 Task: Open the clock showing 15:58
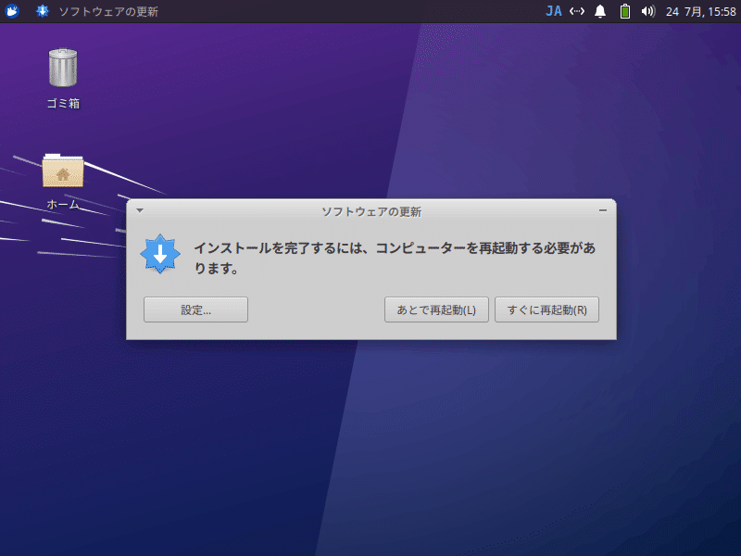[701, 11]
